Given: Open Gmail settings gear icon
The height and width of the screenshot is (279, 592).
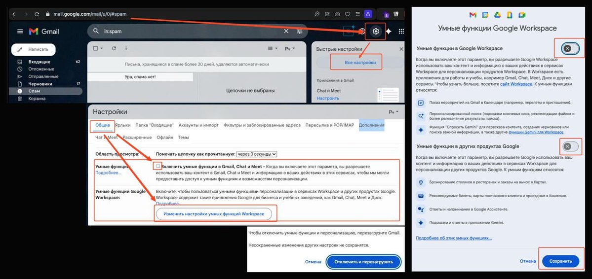Looking at the screenshot, I should (x=375, y=31).
